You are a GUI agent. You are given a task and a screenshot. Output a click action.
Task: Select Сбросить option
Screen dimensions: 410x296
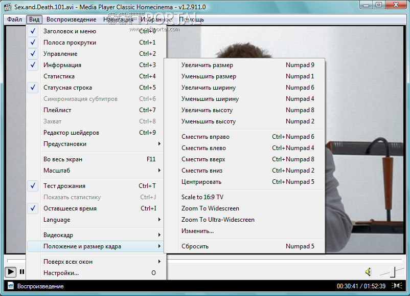tap(244, 246)
